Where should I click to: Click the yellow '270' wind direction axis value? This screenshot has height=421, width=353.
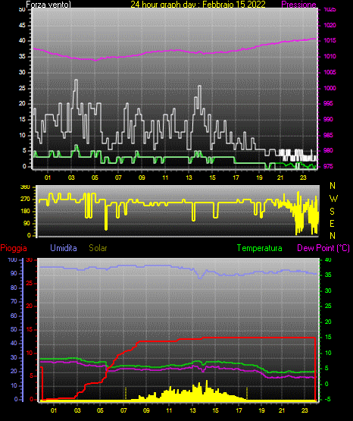(25, 200)
